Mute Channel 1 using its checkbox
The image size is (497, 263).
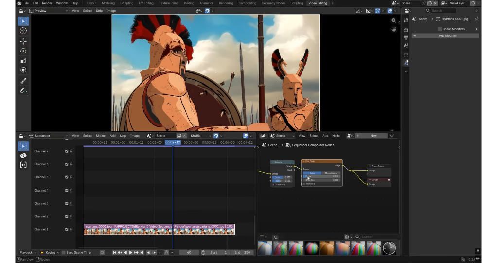point(67,229)
